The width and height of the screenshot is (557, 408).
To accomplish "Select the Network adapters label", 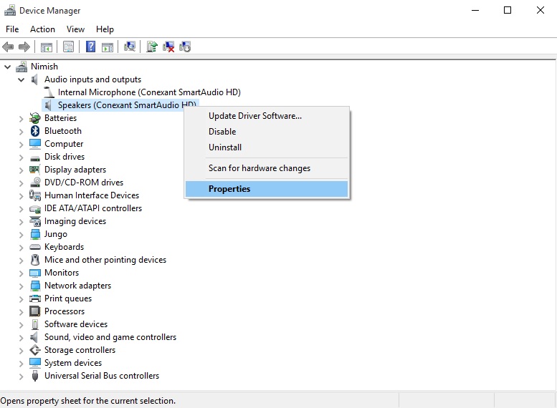I will (x=77, y=286).
